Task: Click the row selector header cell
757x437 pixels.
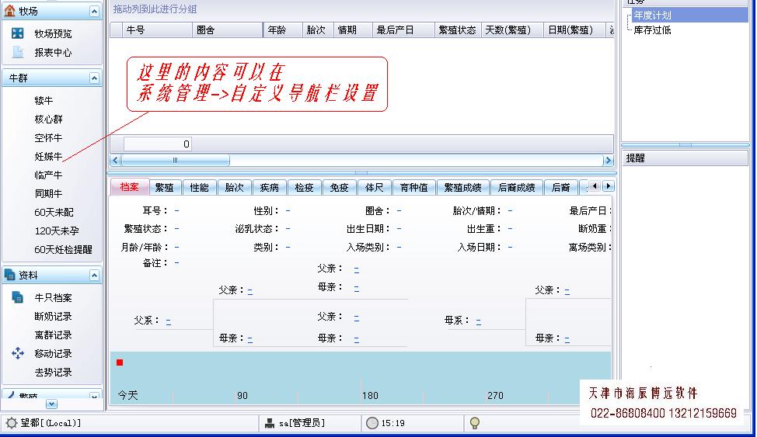Action: pyautogui.click(x=116, y=30)
